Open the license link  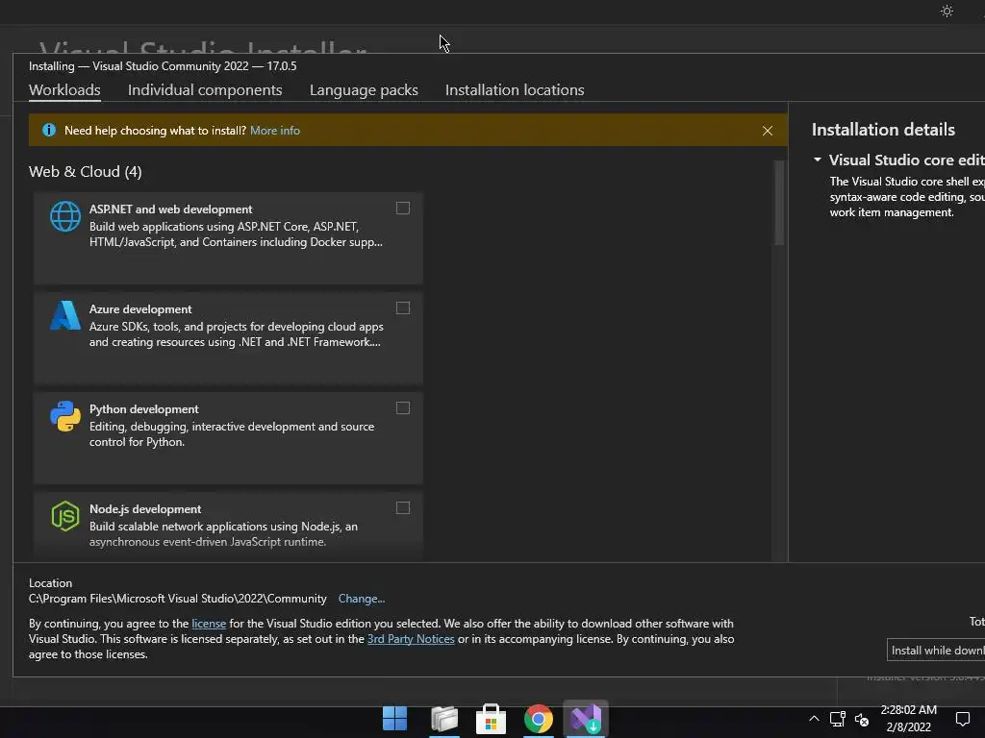[x=209, y=623]
